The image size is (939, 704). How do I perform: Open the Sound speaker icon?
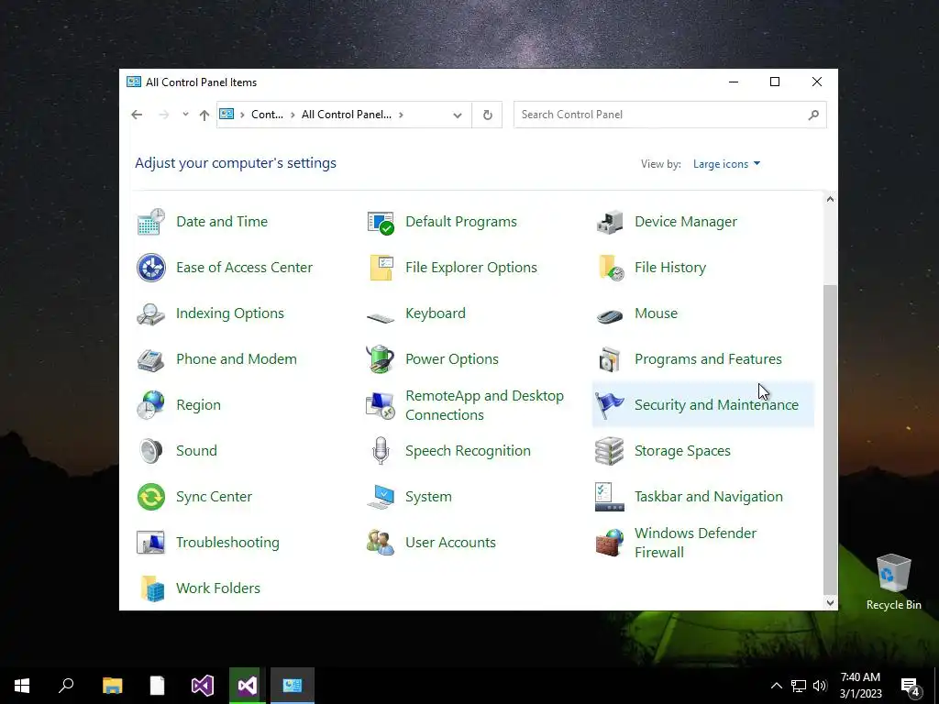tap(151, 451)
